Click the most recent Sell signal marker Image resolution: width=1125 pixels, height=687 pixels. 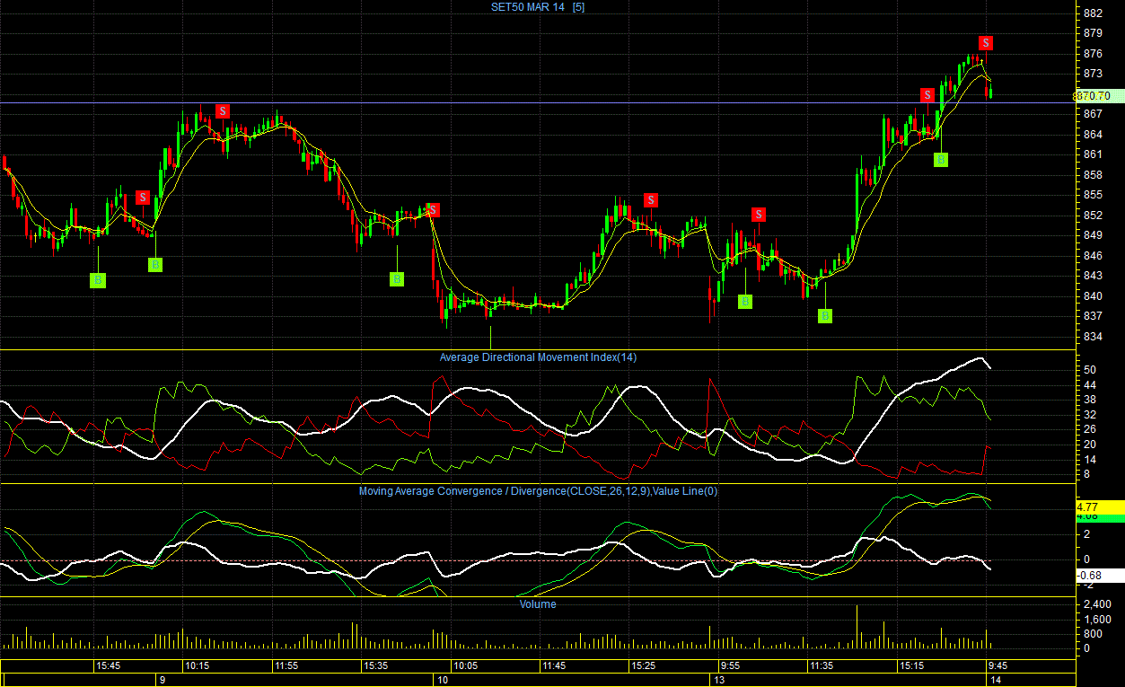(x=986, y=42)
